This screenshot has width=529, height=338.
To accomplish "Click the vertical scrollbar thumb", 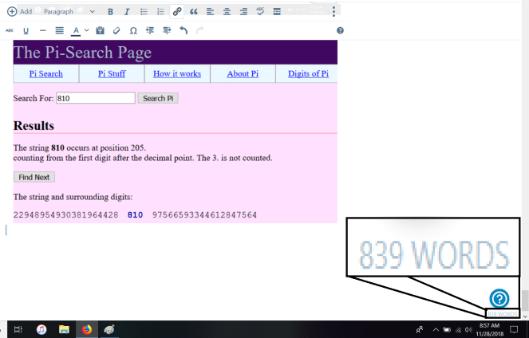I will (525, 301).
